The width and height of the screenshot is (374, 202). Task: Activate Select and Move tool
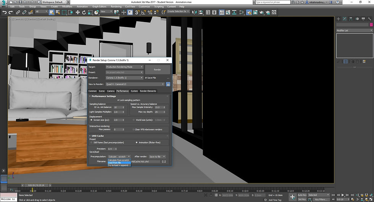78,12
